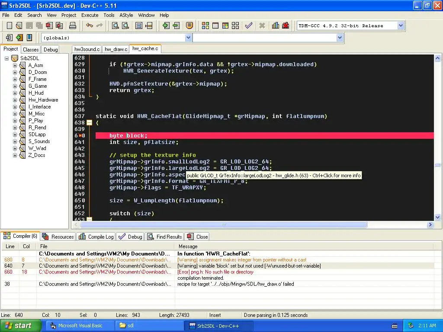This screenshot has width=443, height=332.
Task: Click the Redo arrow icon
Action: 100,26
